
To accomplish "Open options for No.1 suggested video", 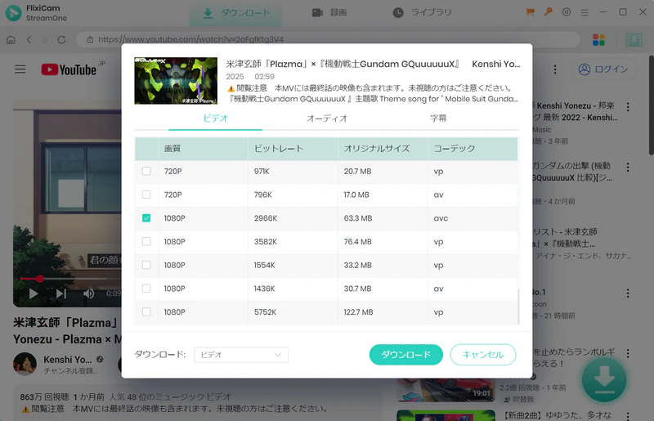I will (628, 293).
